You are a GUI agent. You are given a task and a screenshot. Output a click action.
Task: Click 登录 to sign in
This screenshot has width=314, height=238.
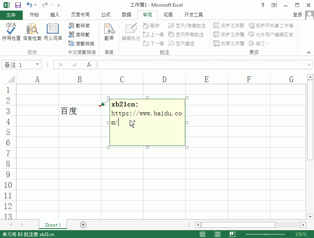tap(297, 14)
